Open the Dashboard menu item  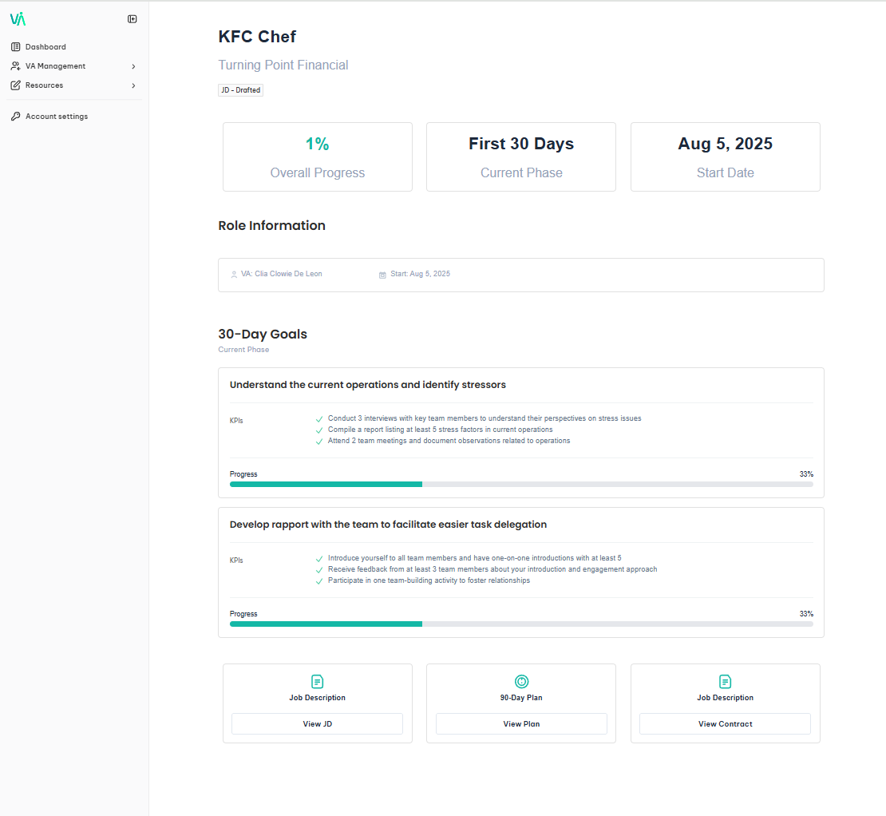pyautogui.click(x=44, y=46)
